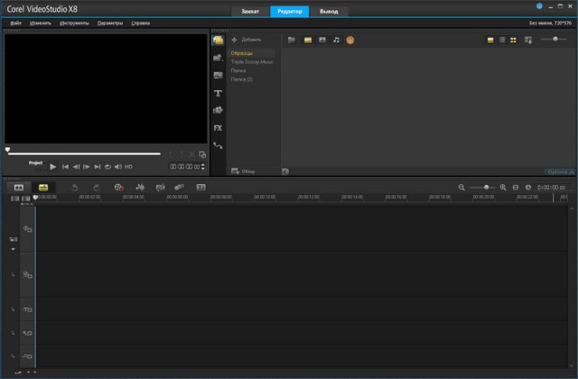Open the Track Motion tool
This screenshot has height=379, width=578.
tap(179, 188)
